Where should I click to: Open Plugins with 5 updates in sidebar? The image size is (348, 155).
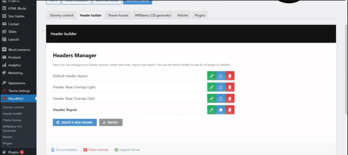(x=18, y=152)
